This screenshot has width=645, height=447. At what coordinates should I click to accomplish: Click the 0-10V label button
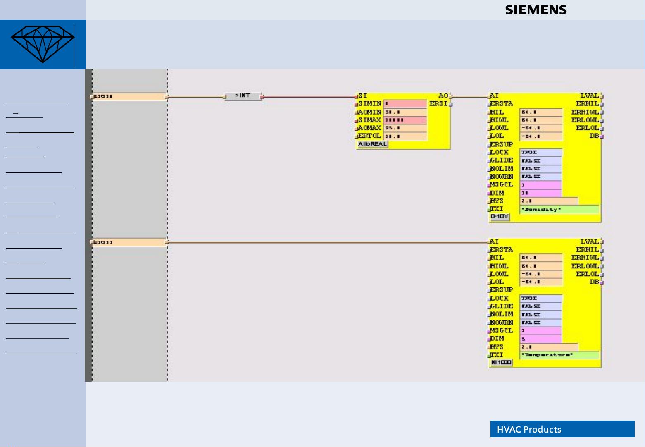coord(500,217)
